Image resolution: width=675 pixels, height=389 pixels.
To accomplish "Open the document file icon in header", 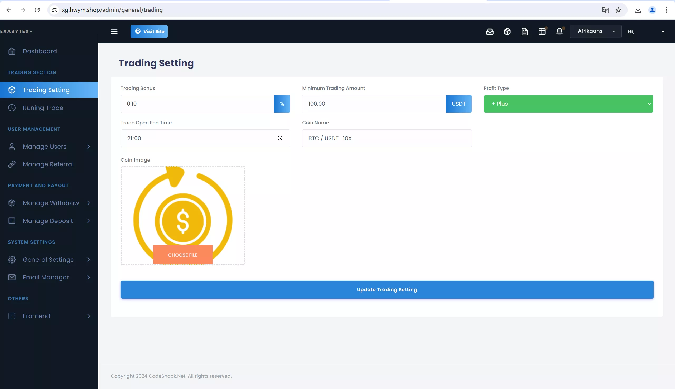I will coord(524,32).
